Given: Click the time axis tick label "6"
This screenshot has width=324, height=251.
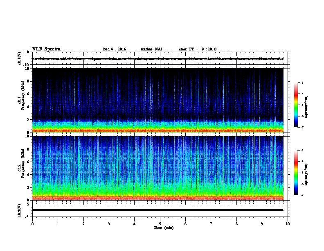Looking at the screenshot, I should [186, 224].
